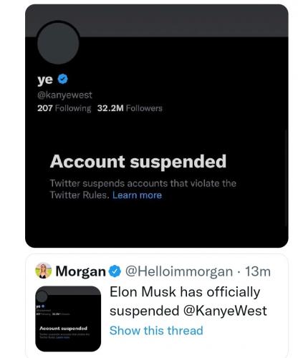Click the blue verified badge beside ye
This screenshot has width=298, height=358.
coord(63,79)
